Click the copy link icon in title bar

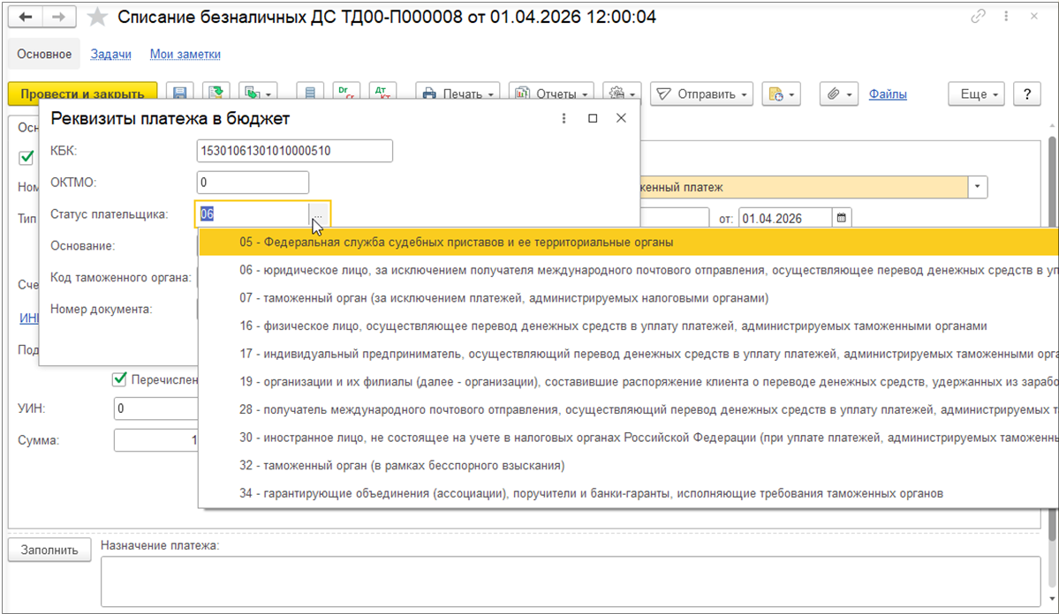pos(978,17)
